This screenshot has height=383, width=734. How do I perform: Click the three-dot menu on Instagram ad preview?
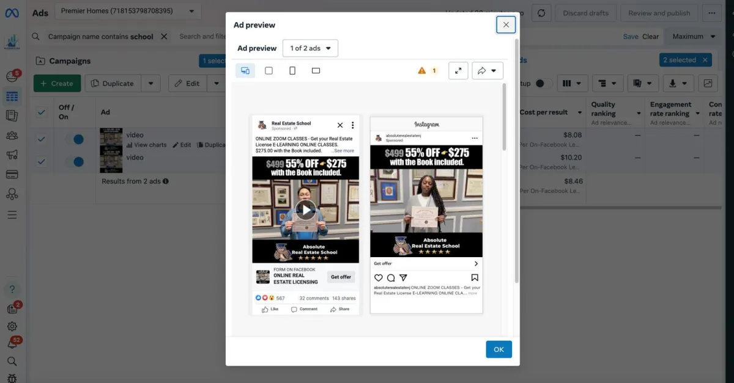(x=475, y=139)
